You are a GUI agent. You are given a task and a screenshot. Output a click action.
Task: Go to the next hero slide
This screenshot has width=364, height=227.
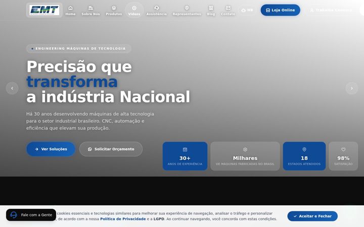352,88
